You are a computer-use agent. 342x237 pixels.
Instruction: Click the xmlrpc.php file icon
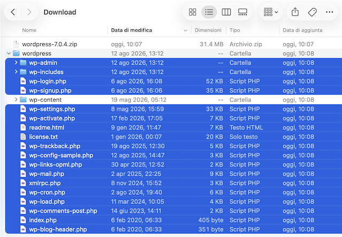[x=23, y=183]
